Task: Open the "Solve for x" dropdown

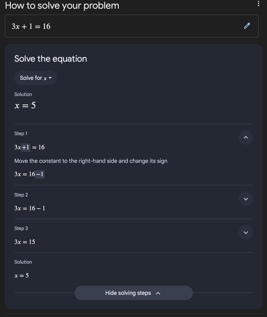Action: coord(35,78)
